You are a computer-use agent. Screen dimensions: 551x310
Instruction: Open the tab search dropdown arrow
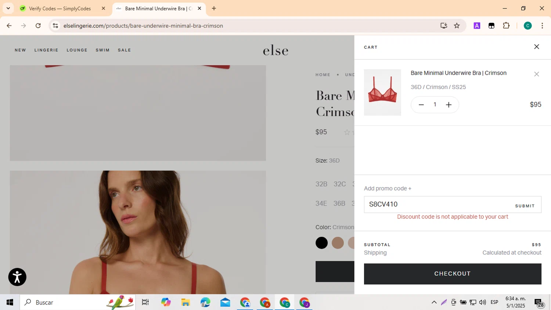8,8
